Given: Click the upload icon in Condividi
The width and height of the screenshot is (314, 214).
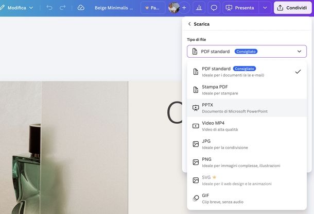Looking at the screenshot, I should pos(280,8).
